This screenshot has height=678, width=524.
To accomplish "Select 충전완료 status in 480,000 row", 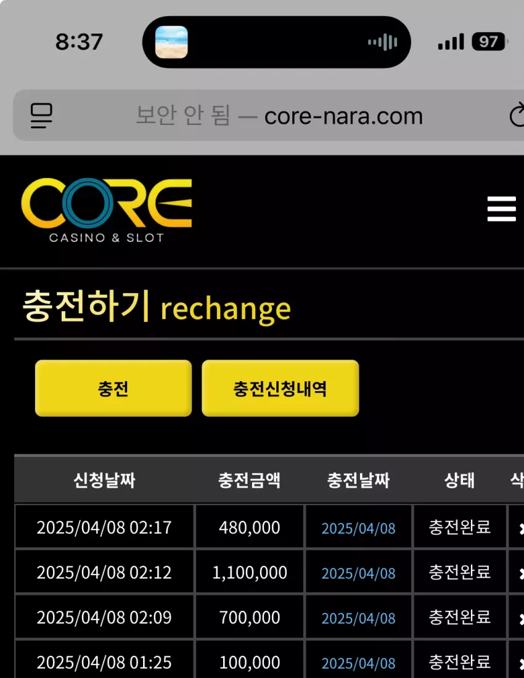I will coord(459,527).
